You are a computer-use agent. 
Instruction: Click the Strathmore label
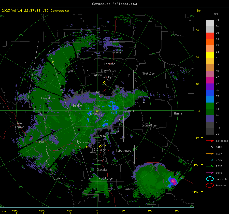coord(124,151)
